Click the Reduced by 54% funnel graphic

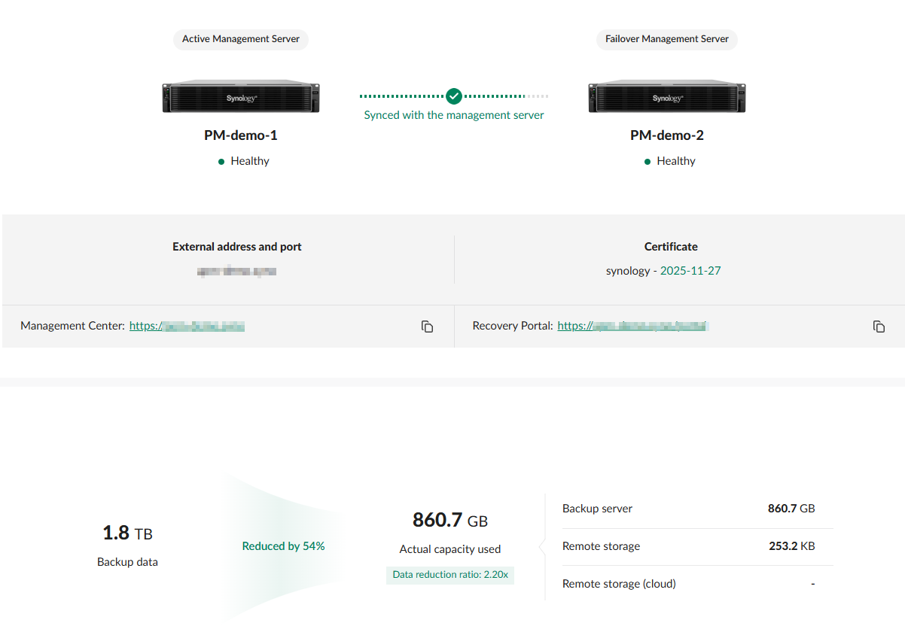tap(283, 546)
